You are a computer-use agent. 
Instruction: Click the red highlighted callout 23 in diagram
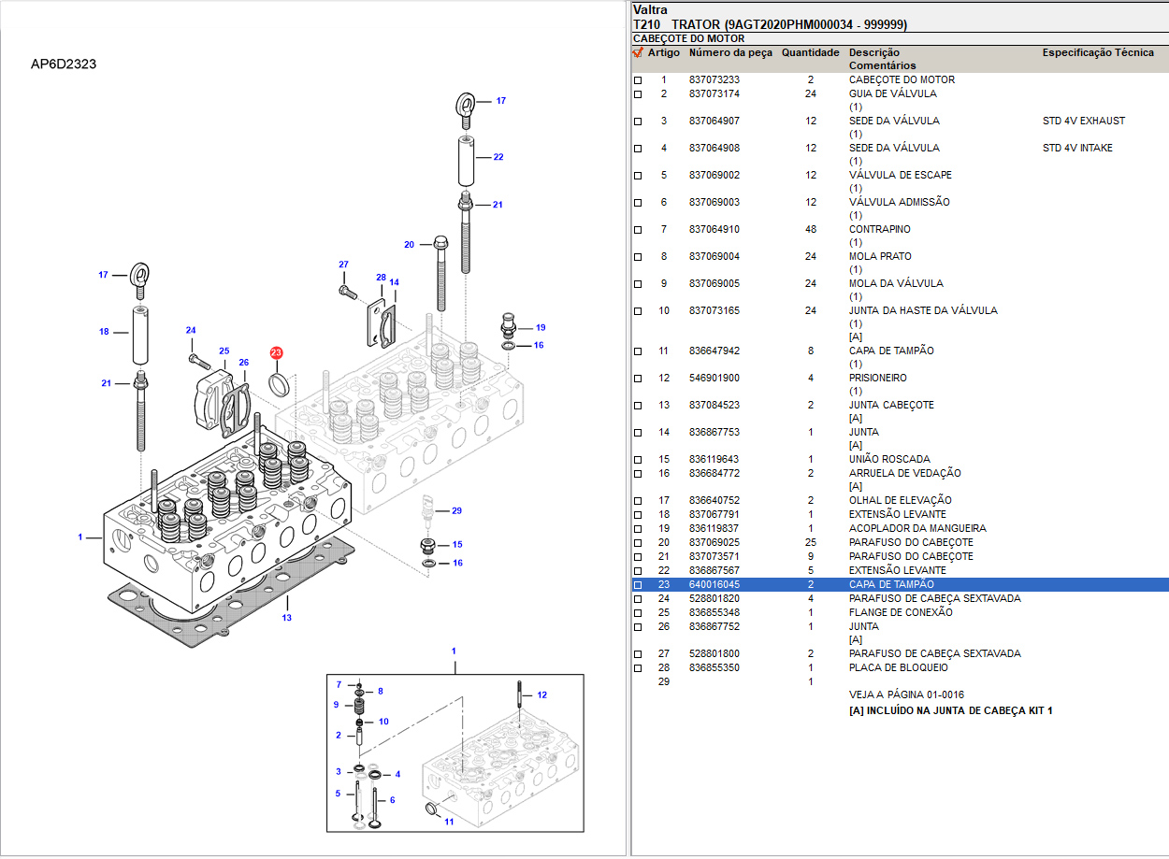[x=276, y=352]
